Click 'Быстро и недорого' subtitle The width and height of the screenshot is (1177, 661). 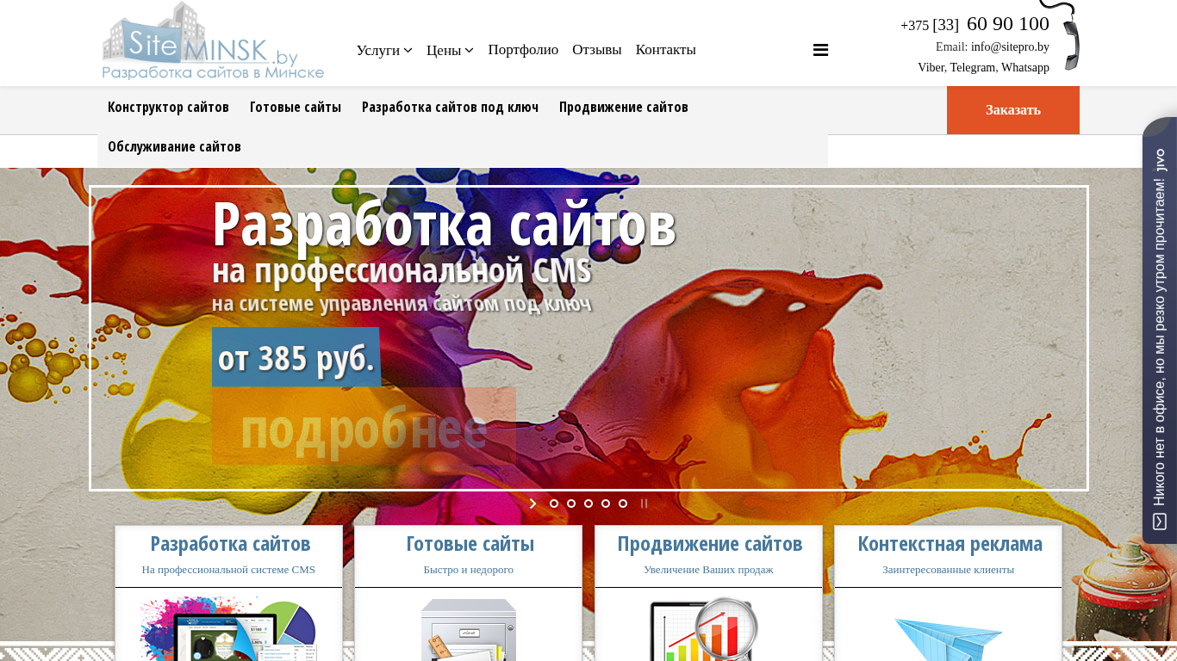tap(468, 570)
